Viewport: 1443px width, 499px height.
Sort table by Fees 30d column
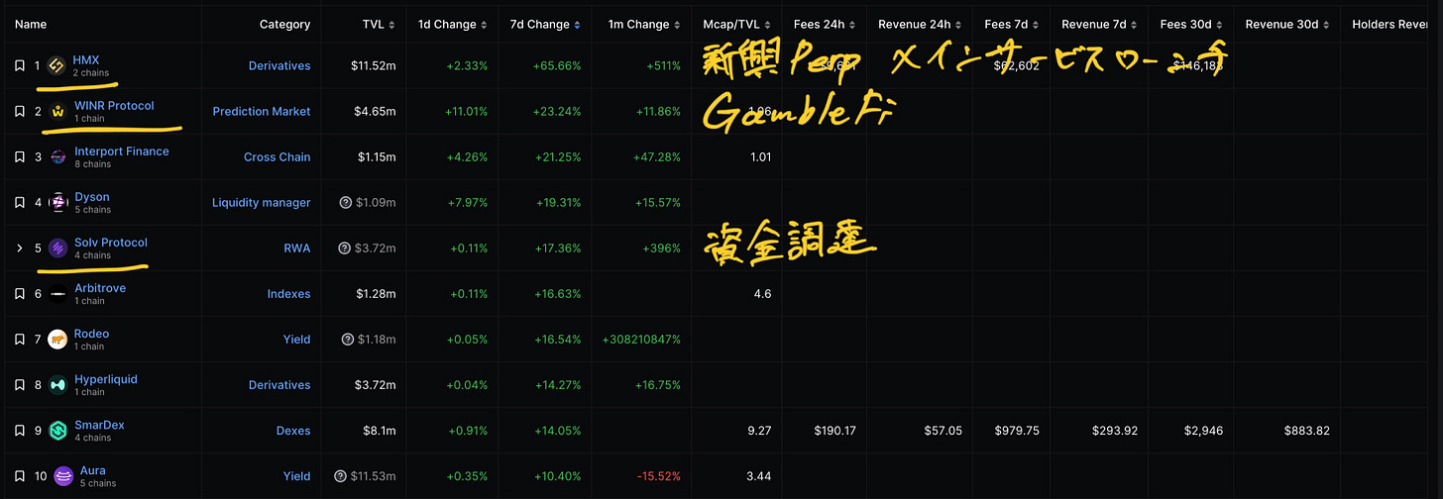1190,25
